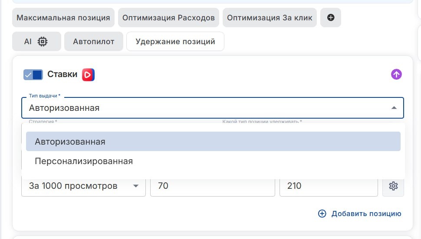The image size is (421, 239).
Task: Toggle the Ставки switch
Action: tap(33, 75)
